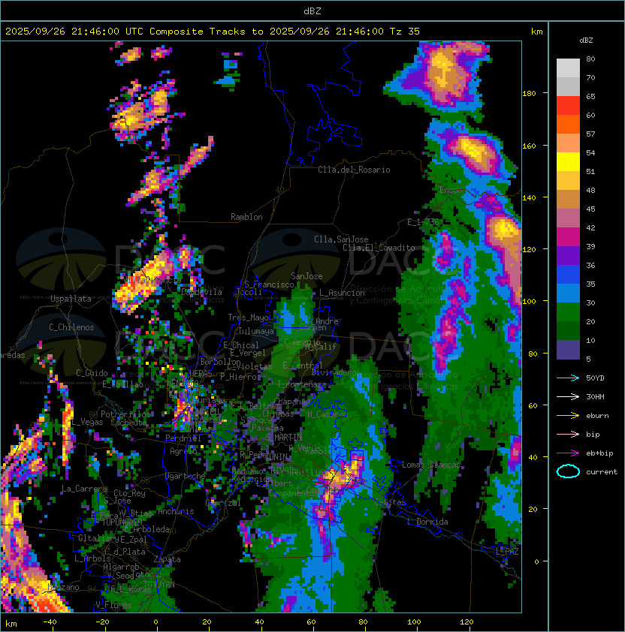
Task: Click the 'dBZ' heading above the color scale
Action: (586, 41)
